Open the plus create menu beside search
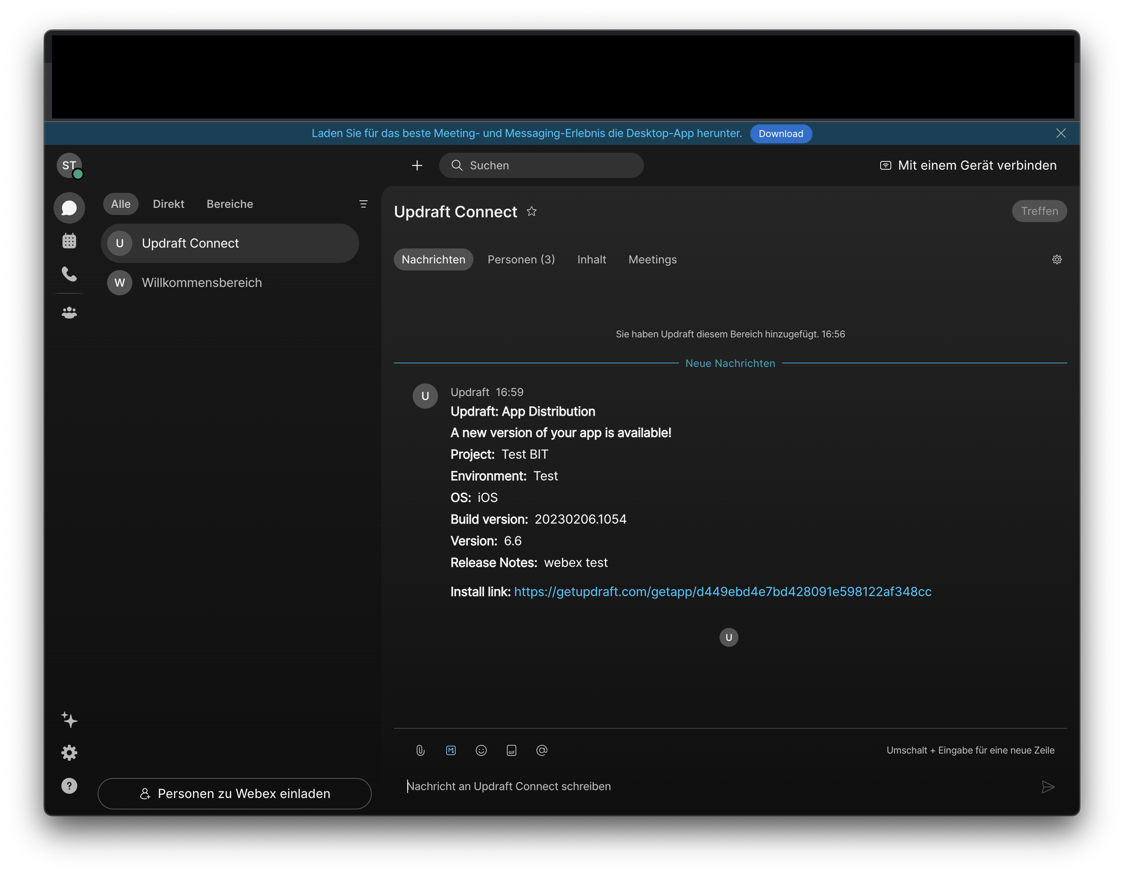This screenshot has width=1124, height=874. pos(417,165)
